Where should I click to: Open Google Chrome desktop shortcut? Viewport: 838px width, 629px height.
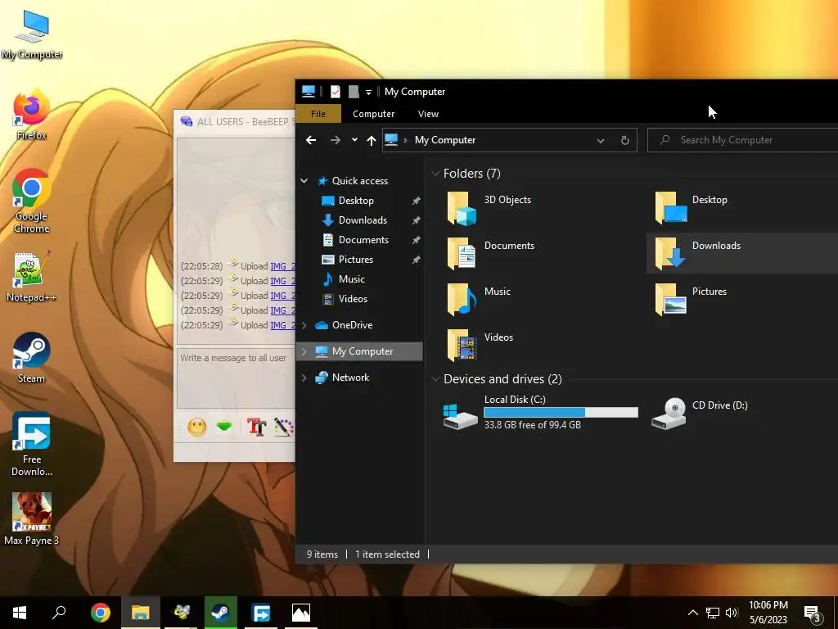coord(32,201)
